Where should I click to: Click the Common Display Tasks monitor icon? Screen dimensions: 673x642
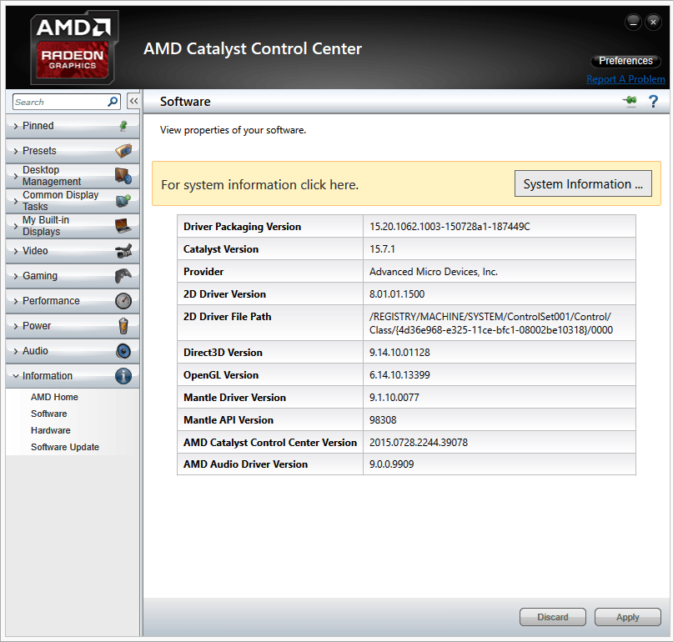click(123, 200)
